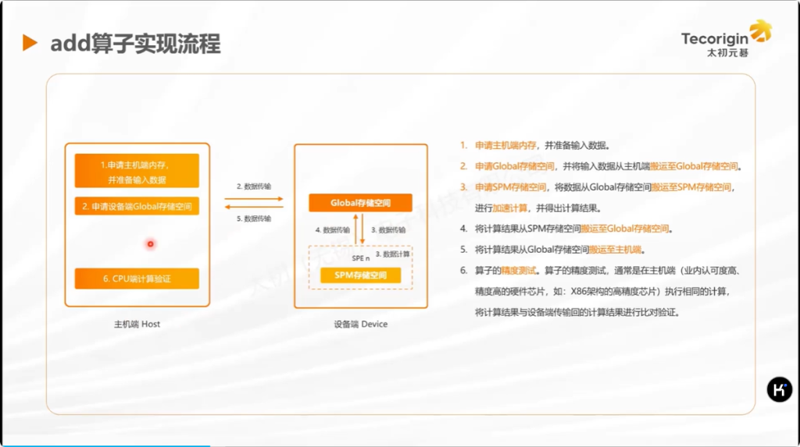Select the orange Global存储空间 box
Viewport: 800px width, 447px height.
coord(360,203)
